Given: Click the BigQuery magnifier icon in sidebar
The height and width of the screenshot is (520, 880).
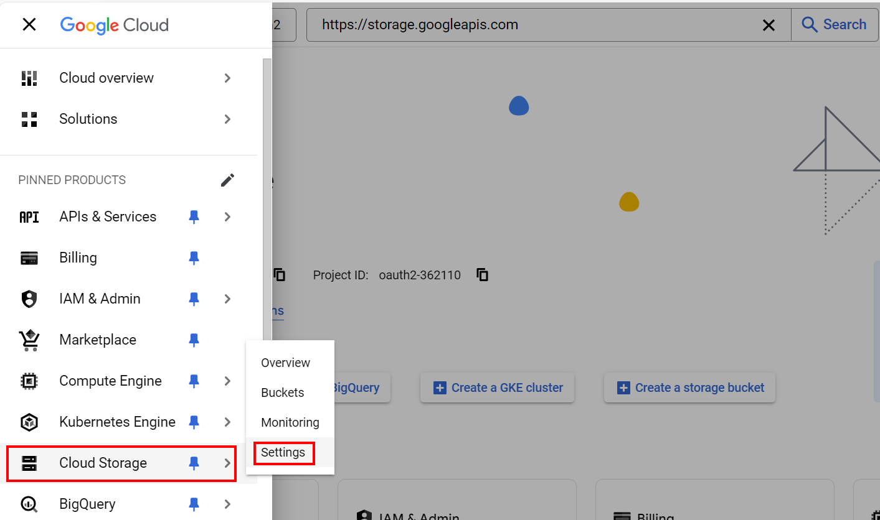Looking at the screenshot, I should [29, 504].
